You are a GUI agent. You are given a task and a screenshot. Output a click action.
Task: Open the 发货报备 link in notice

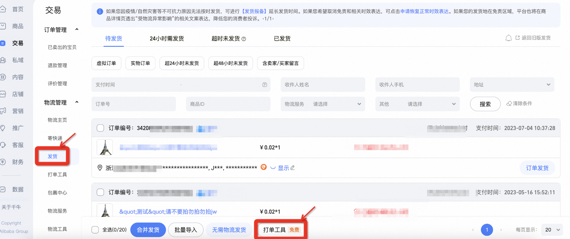point(254,11)
